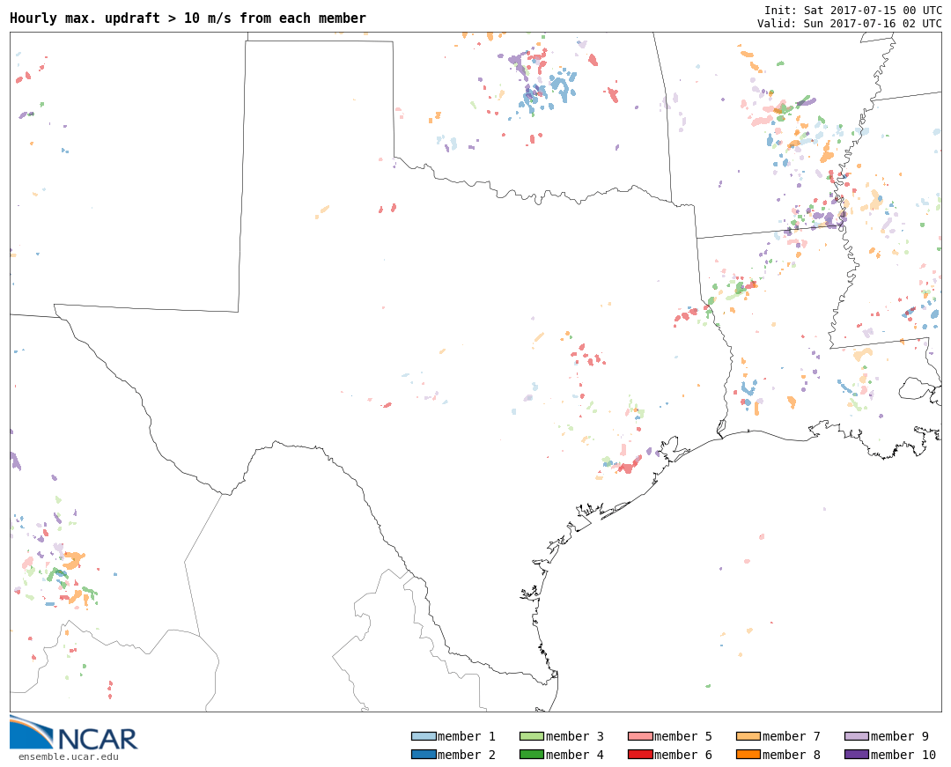Click the member 10 purple swatch
The image size is (951, 767).
click(x=857, y=755)
